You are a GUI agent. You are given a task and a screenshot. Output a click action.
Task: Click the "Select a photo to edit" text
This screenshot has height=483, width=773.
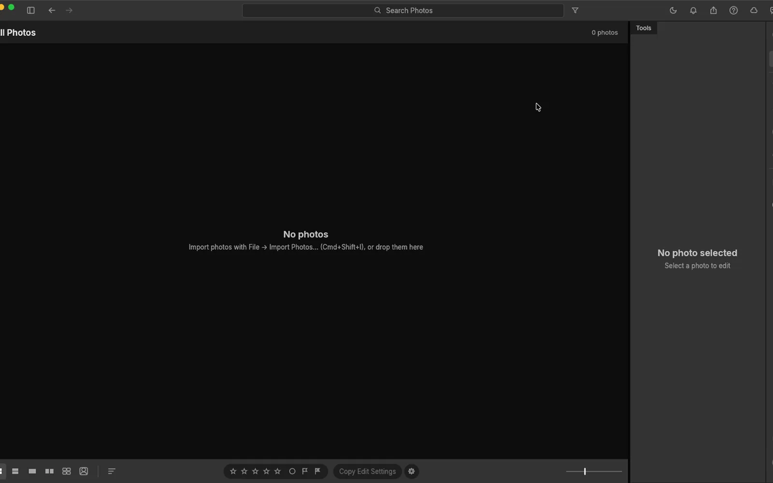(697, 266)
